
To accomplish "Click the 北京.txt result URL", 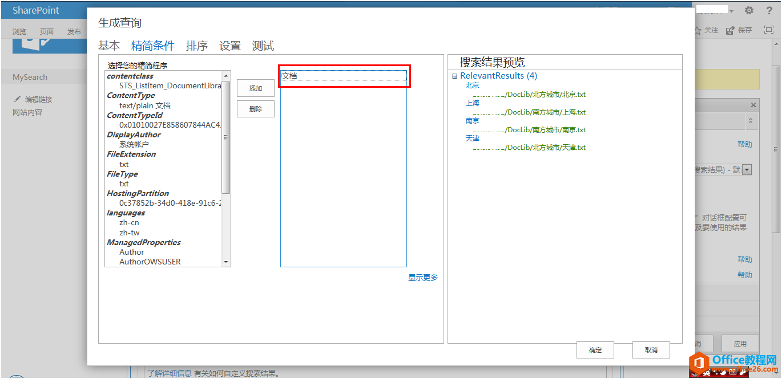I will [x=529, y=95].
